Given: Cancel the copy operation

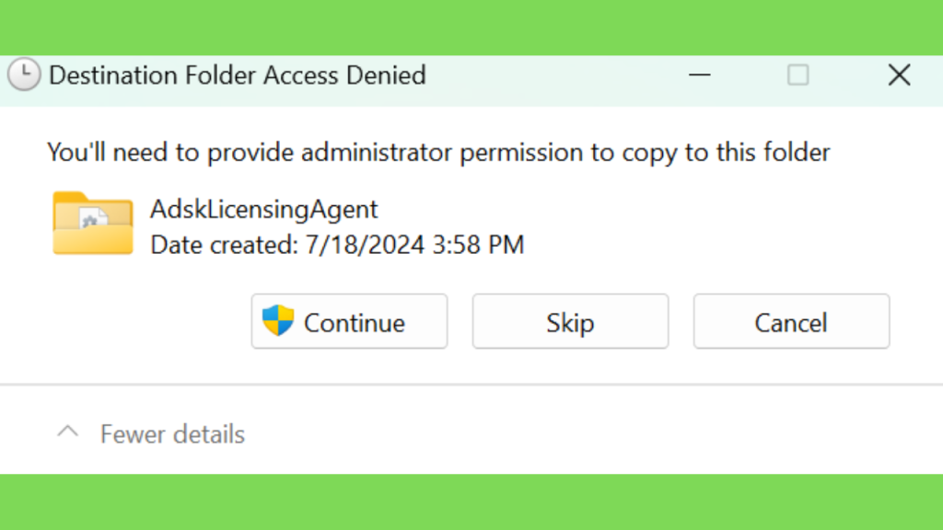Looking at the screenshot, I should [x=791, y=321].
